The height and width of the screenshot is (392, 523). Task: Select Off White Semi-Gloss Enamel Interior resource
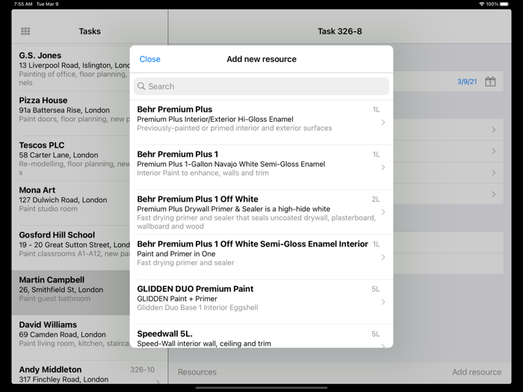click(261, 257)
